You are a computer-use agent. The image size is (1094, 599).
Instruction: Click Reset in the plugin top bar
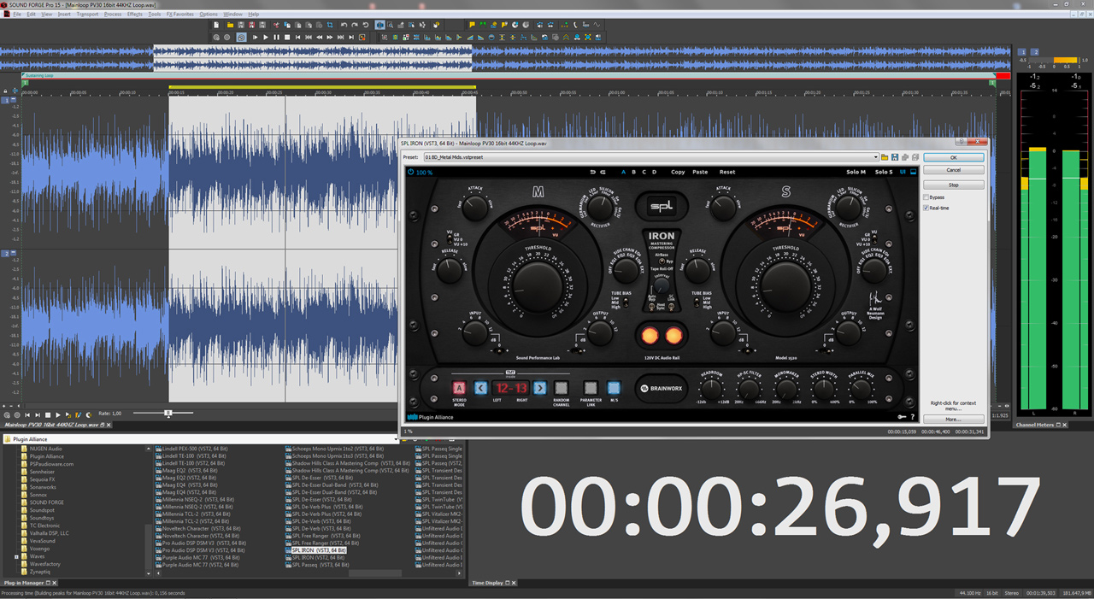point(727,172)
